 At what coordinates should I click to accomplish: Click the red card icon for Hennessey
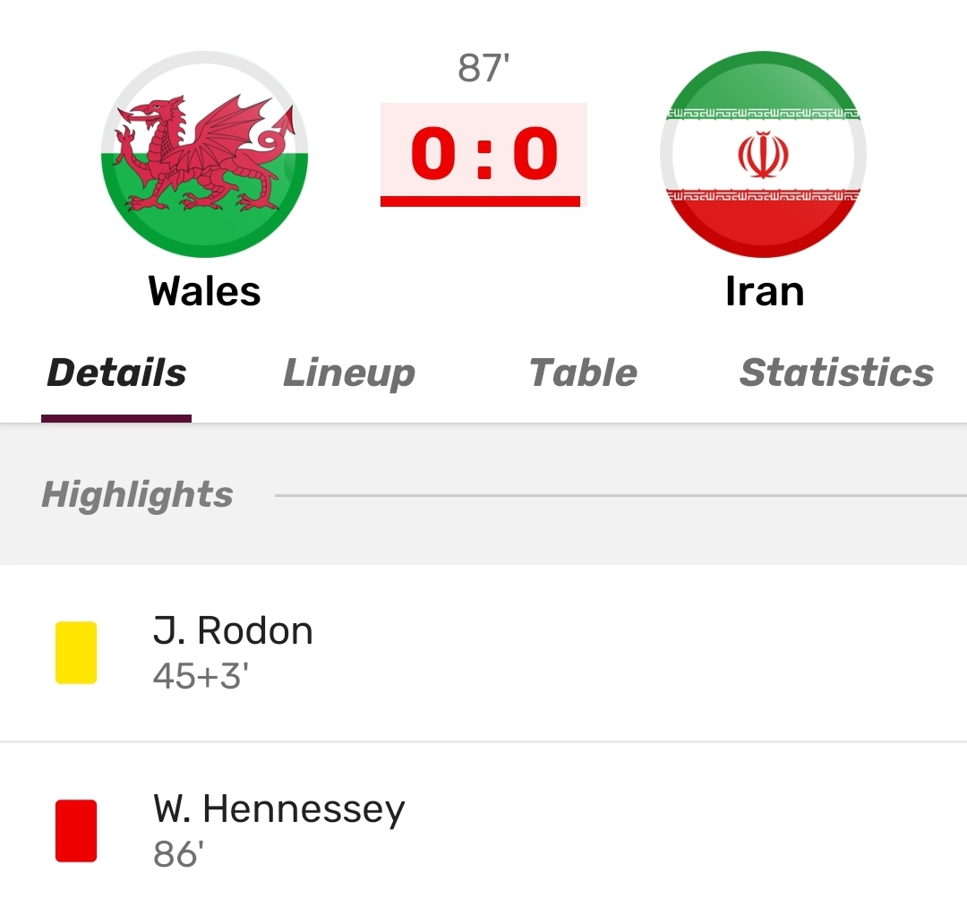tap(76, 831)
